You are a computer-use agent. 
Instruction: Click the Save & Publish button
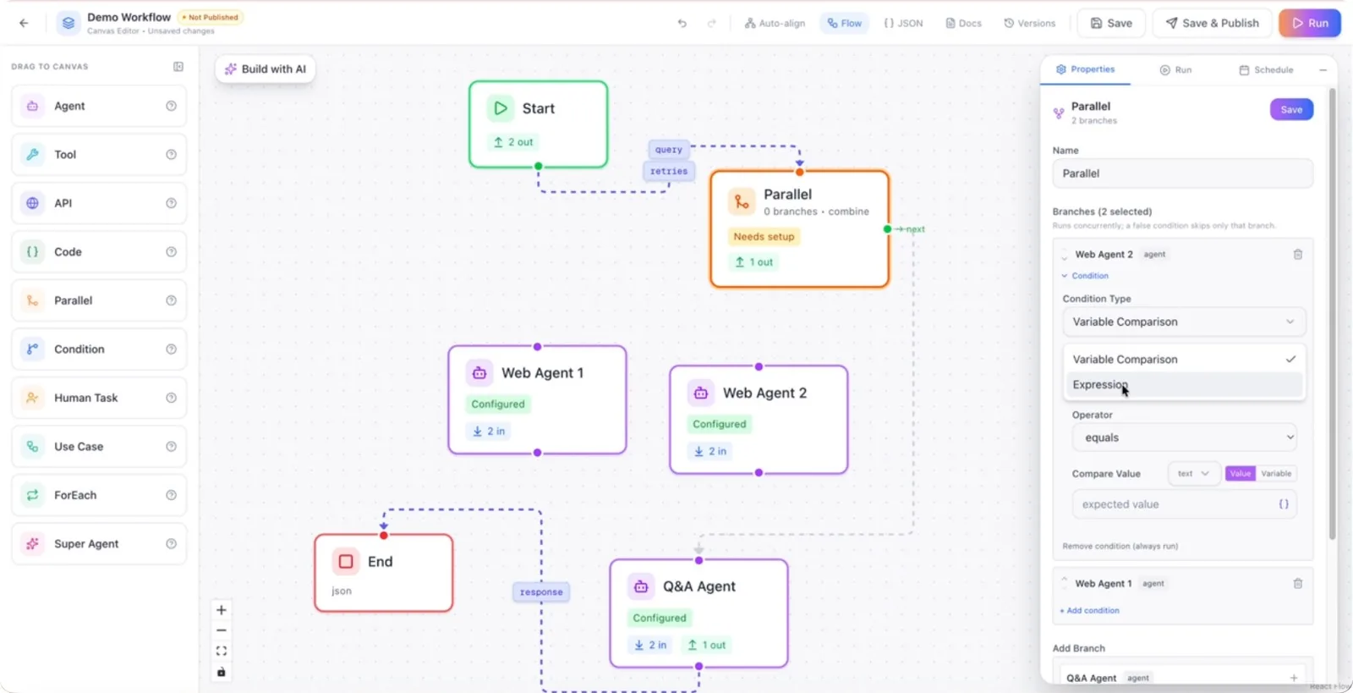pyautogui.click(x=1212, y=24)
